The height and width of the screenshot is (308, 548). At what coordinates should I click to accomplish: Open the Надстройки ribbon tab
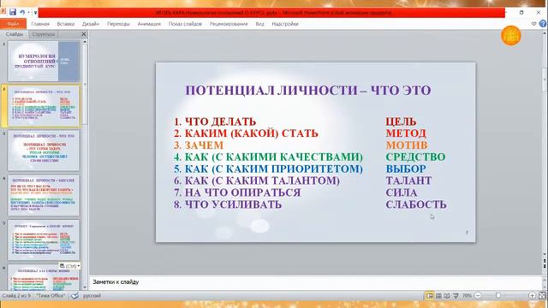pyautogui.click(x=285, y=24)
